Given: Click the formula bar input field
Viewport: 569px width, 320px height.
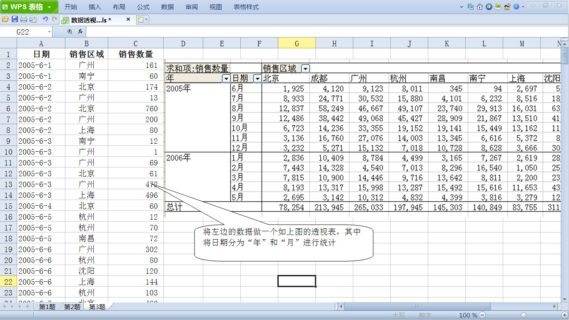Looking at the screenshot, I should tap(325, 32).
